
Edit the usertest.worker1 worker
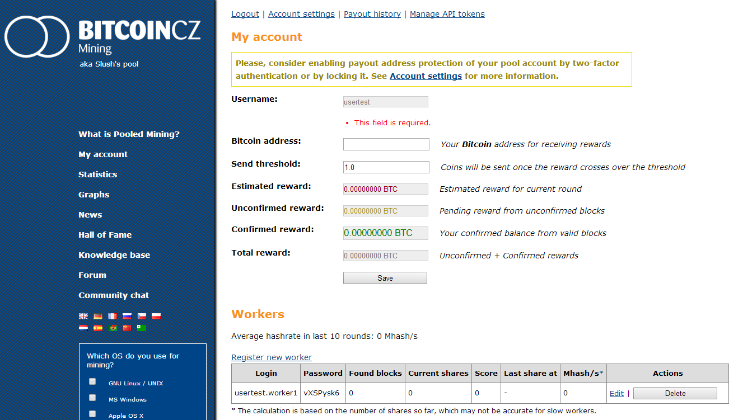click(616, 393)
